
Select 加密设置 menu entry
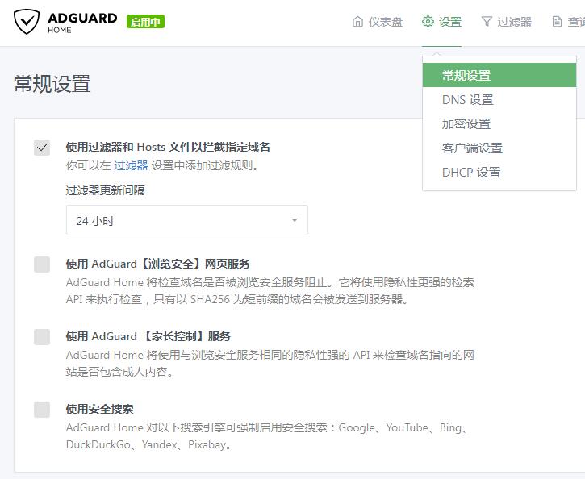499,124
